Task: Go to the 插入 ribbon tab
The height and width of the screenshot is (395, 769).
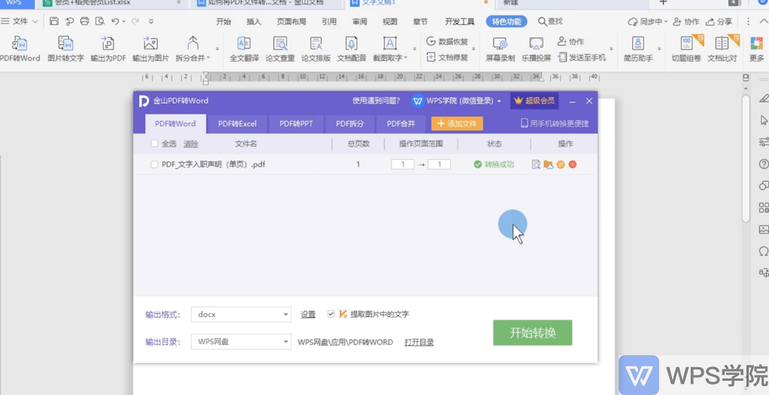Action: point(254,21)
